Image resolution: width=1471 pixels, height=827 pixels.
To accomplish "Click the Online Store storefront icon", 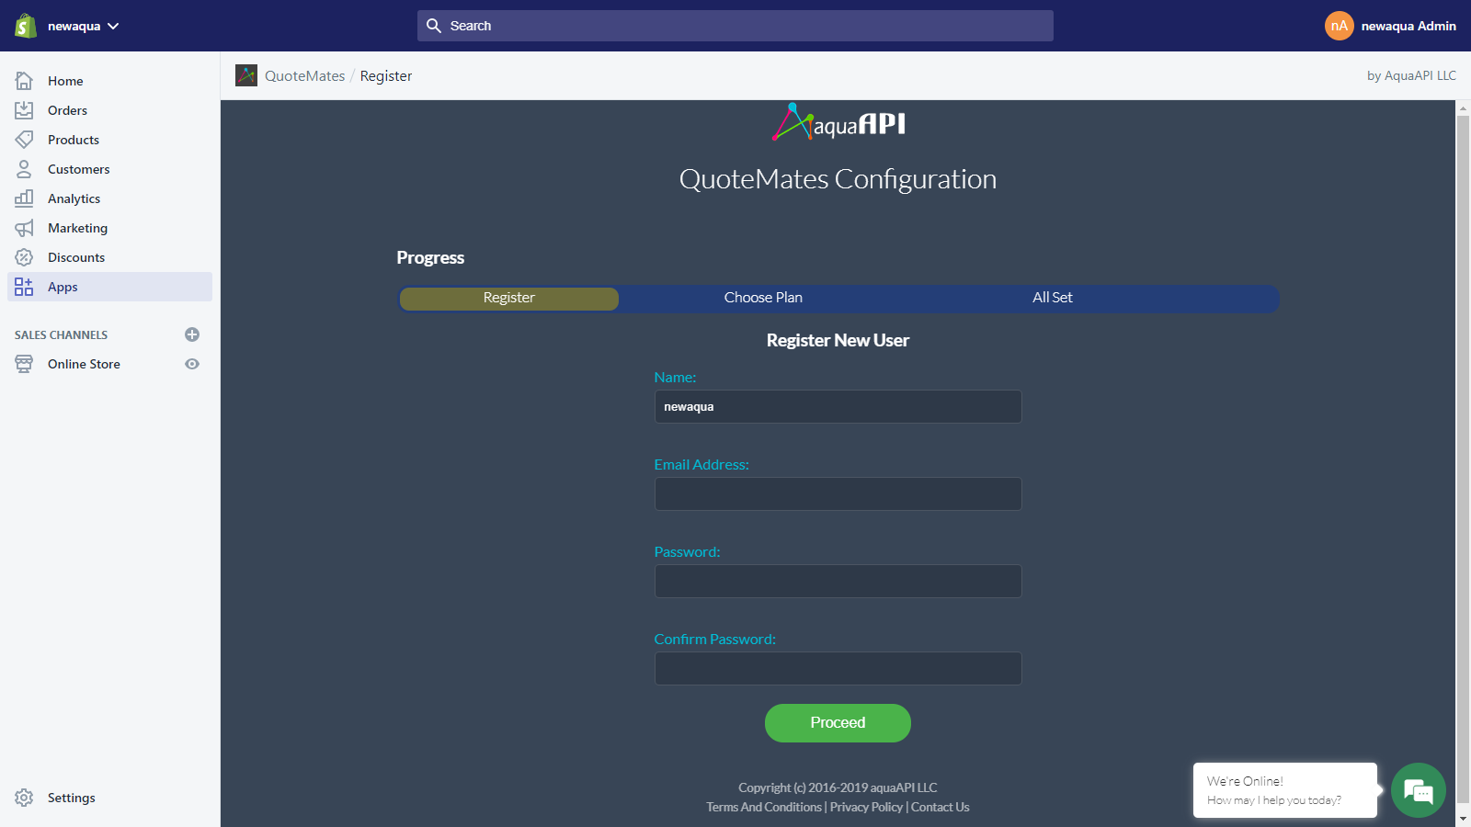I will point(24,364).
